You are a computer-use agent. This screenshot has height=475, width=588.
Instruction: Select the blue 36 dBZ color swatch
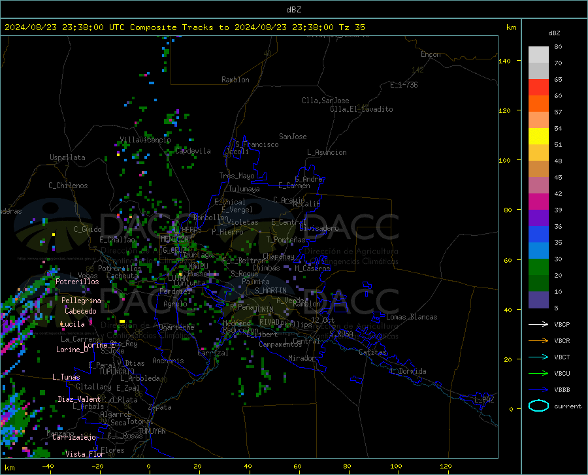tap(538, 235)
